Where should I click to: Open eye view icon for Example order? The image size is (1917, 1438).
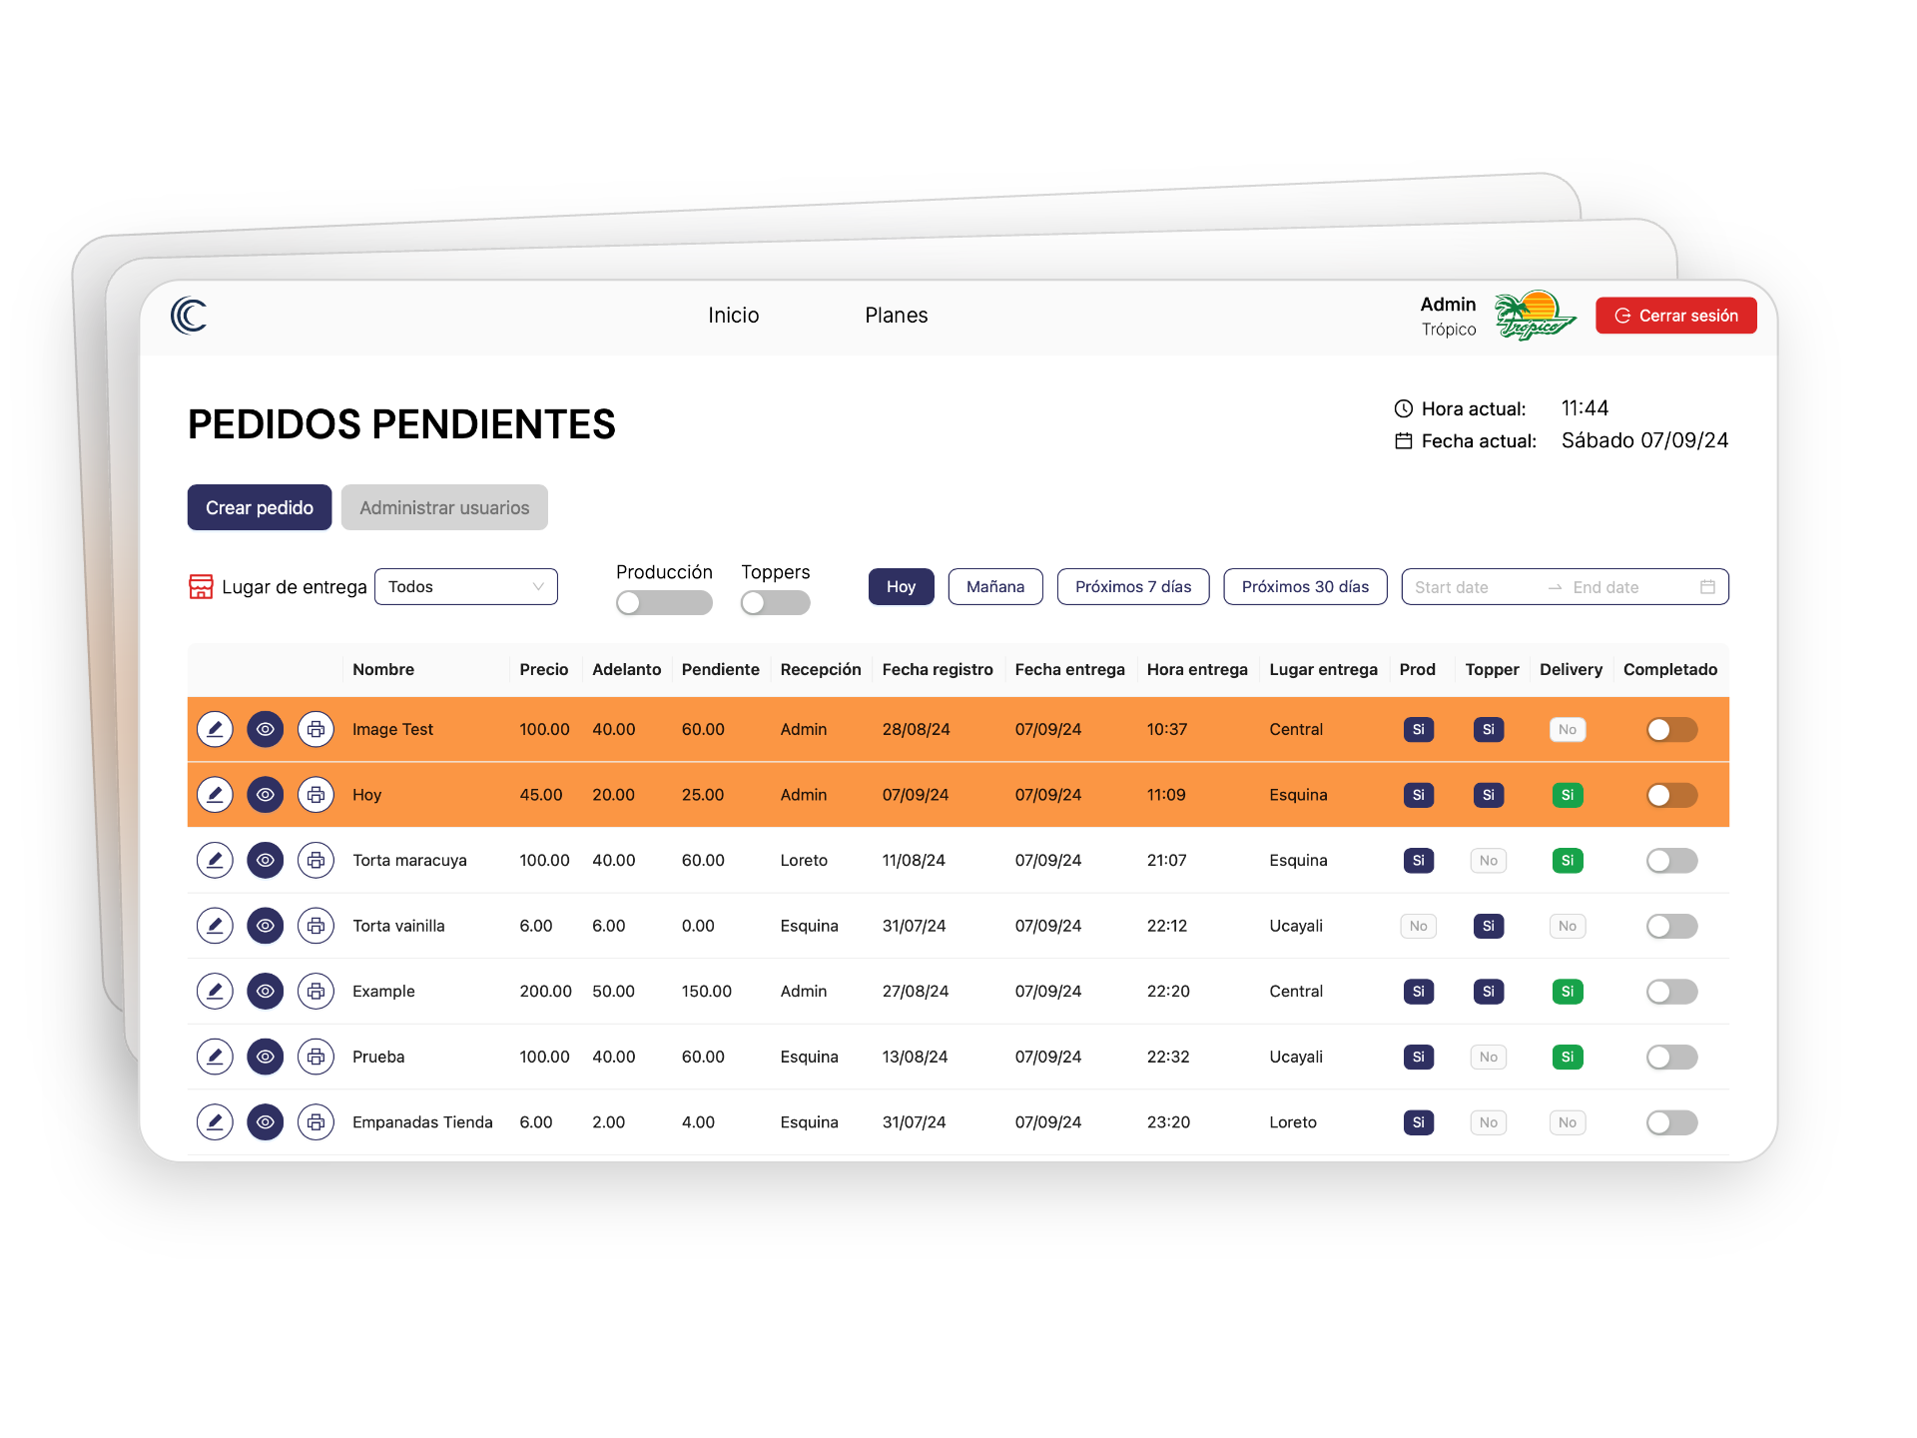tap(265, 991)
